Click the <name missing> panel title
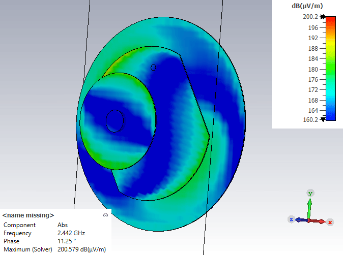Viewport: 343px width, 255px height. [x=28, y=215]
